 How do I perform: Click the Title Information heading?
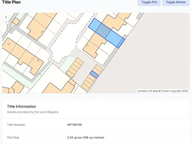click(21, 106)
